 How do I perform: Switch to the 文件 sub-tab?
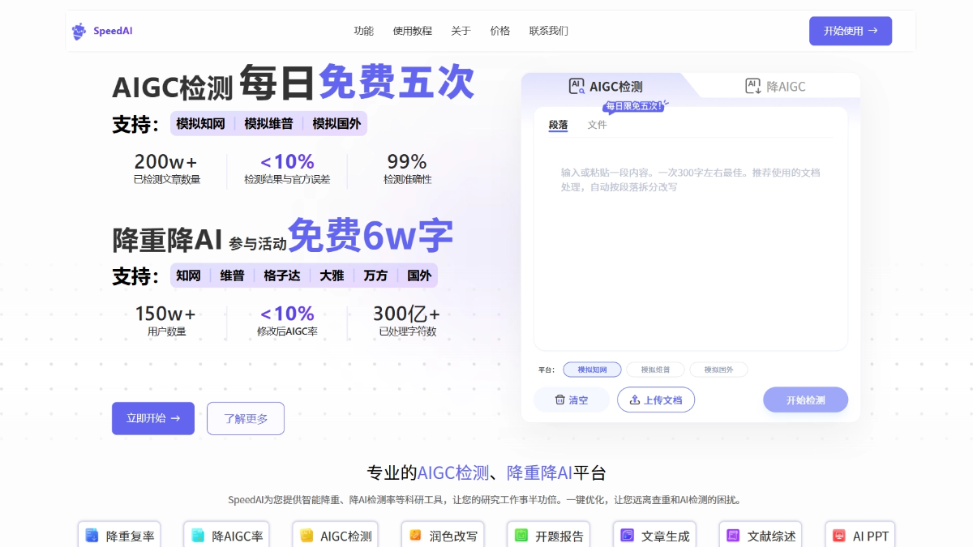(x=598, y=125)
